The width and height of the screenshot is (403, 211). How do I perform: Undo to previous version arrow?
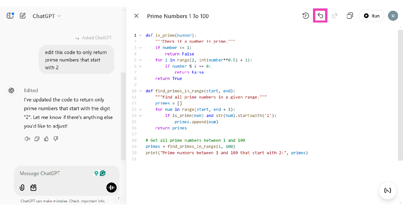pos(320,16)
